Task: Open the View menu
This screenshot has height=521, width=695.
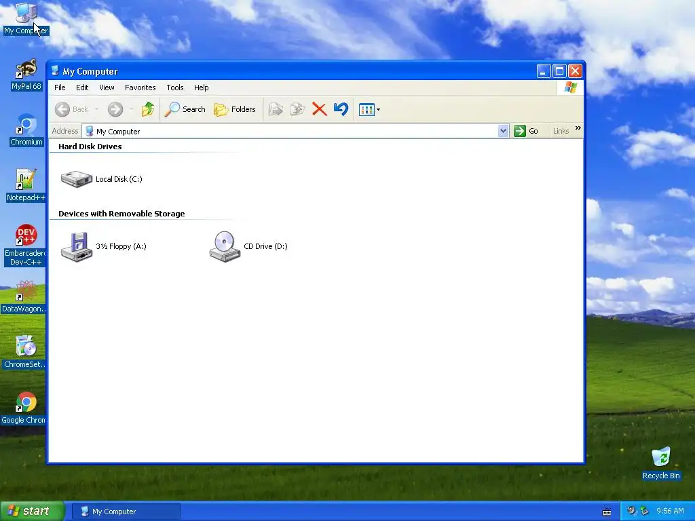Action: click(x=107, y=88)
